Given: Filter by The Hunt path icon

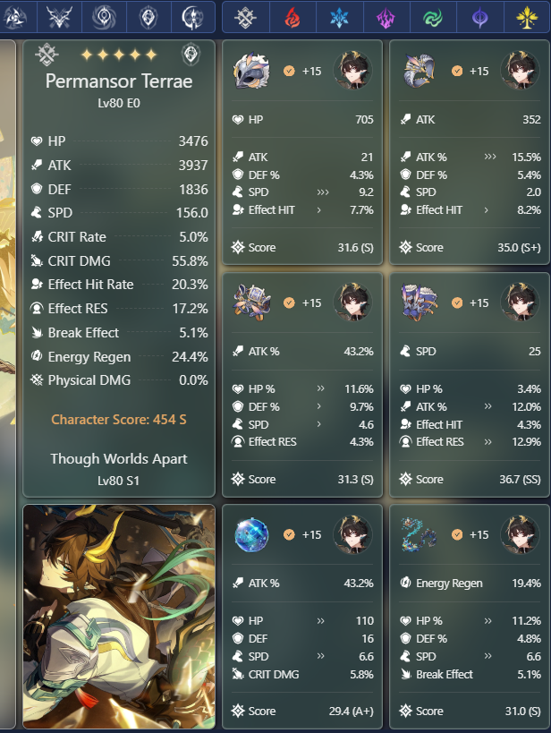Looking at the screenshot, I should coord(60,17).
